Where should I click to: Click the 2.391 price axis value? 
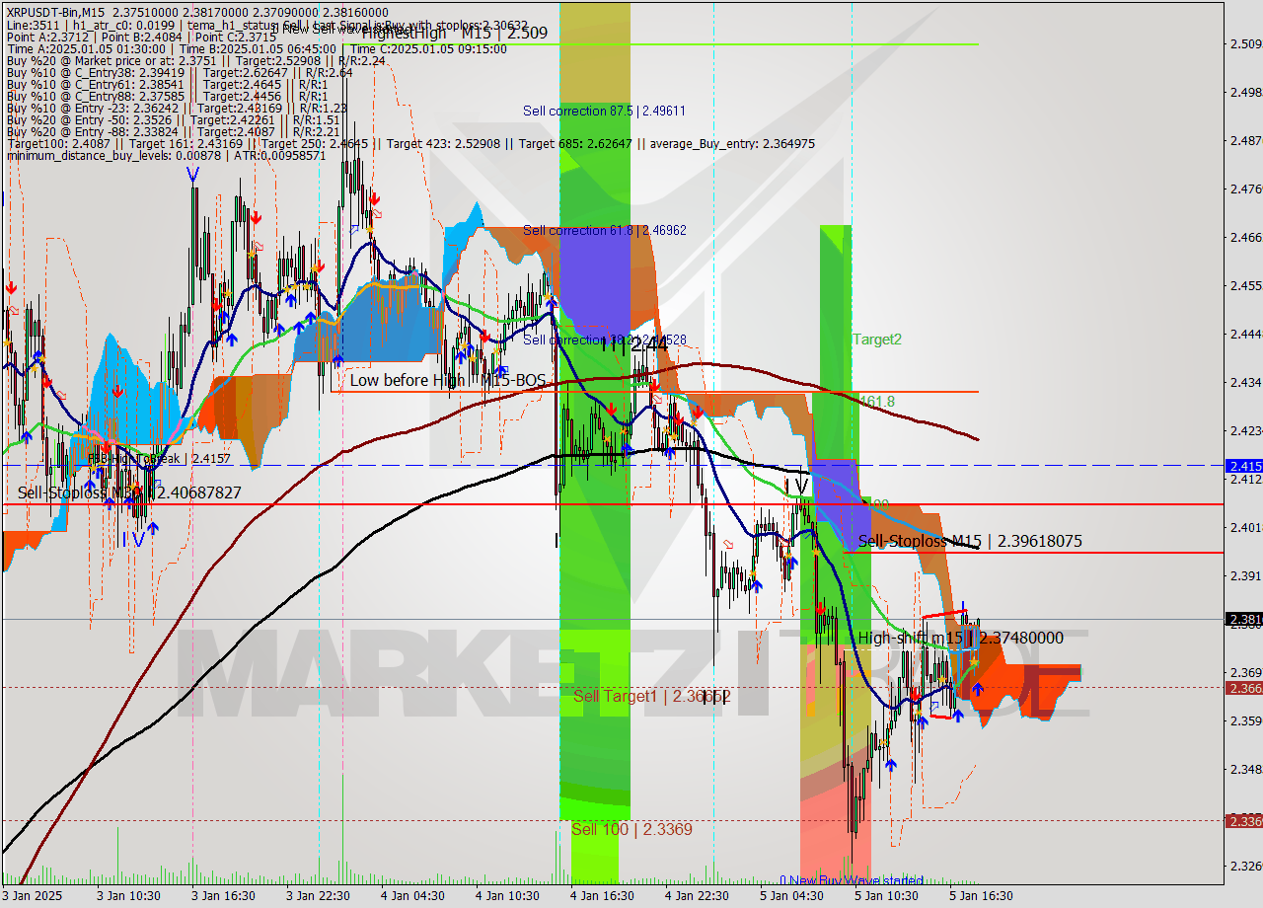pyautogui.click(x=1244, y=575)
